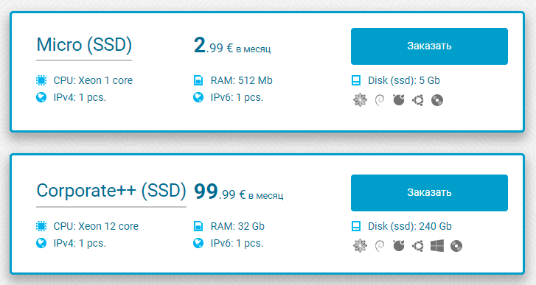Viewport: 536px width, 285px height.
Task: Click the Ubuntu icon in Corporate++ plan
Action: (418, 246)
